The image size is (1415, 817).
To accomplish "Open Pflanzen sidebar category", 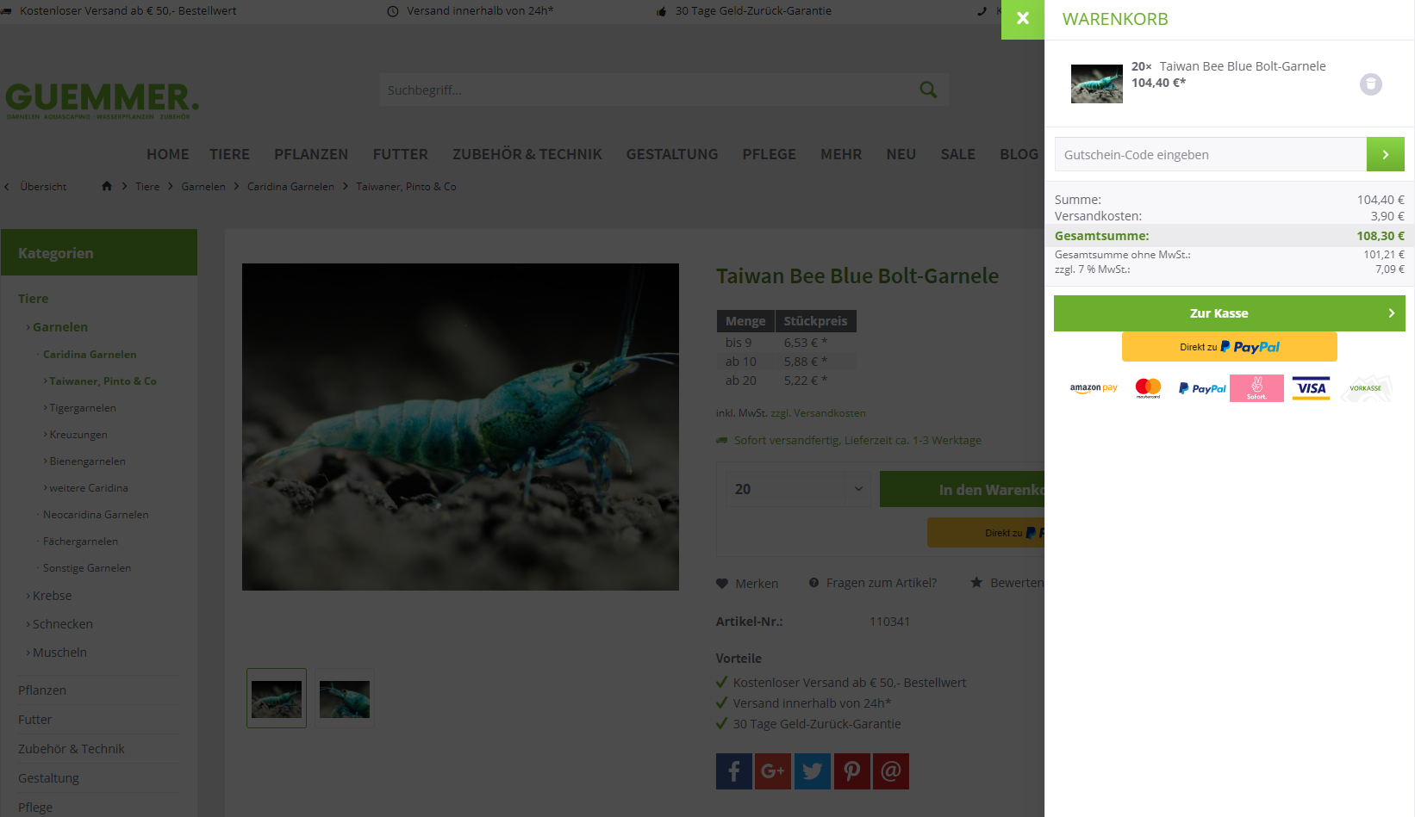I will pos(42,690).
